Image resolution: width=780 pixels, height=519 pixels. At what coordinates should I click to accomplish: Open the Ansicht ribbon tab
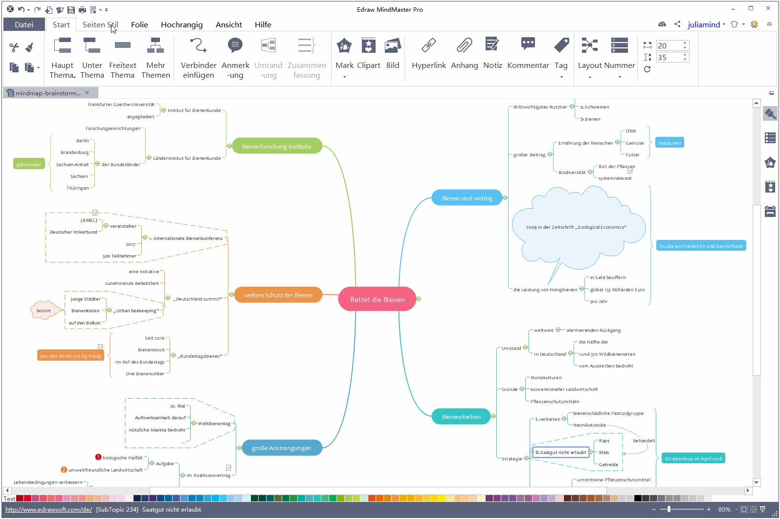(x=228, y=24)
